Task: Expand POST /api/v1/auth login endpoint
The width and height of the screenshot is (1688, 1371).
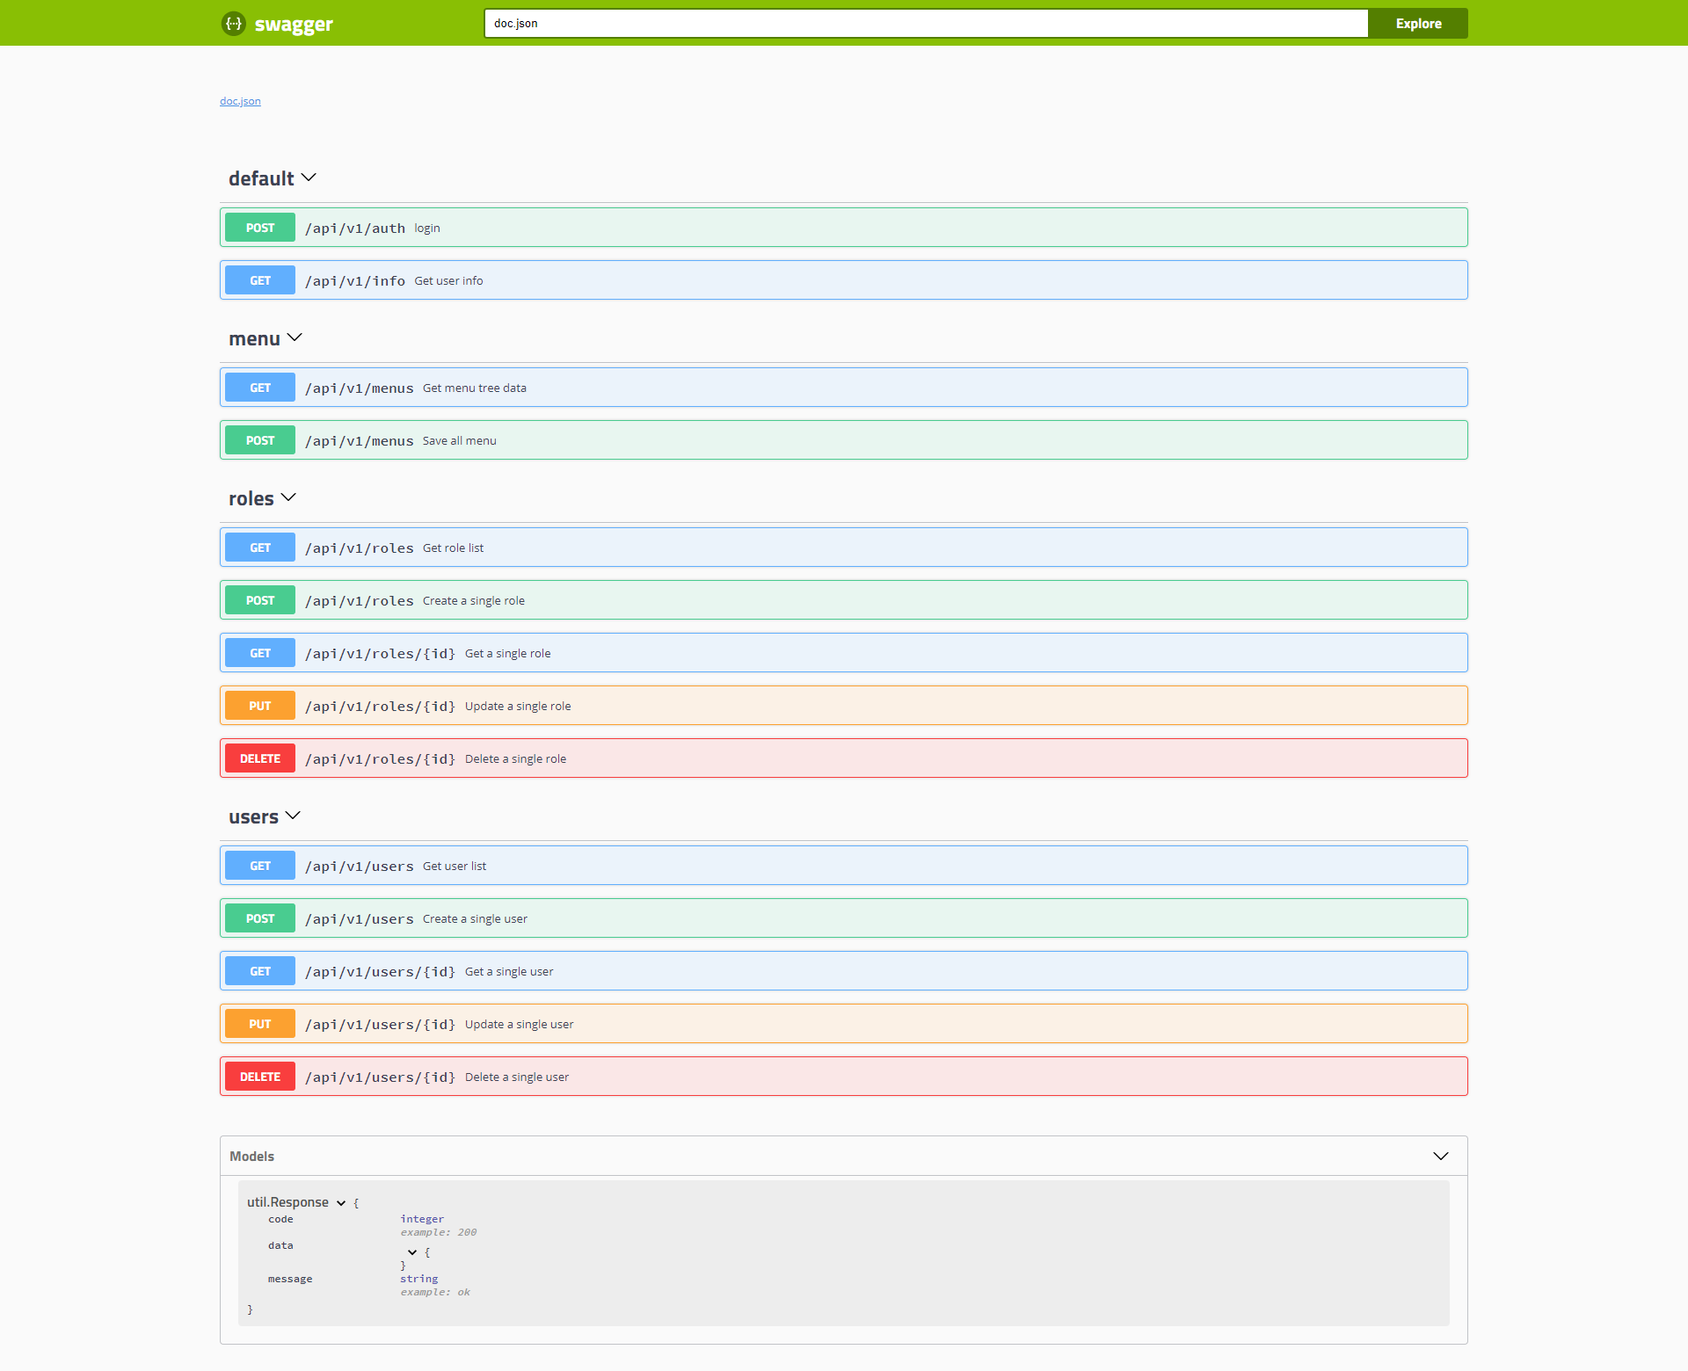Action: (842, 228)
